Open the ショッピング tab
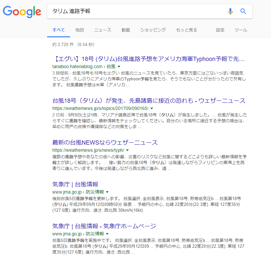Screen dimensions: 271x261 (153, 30)
